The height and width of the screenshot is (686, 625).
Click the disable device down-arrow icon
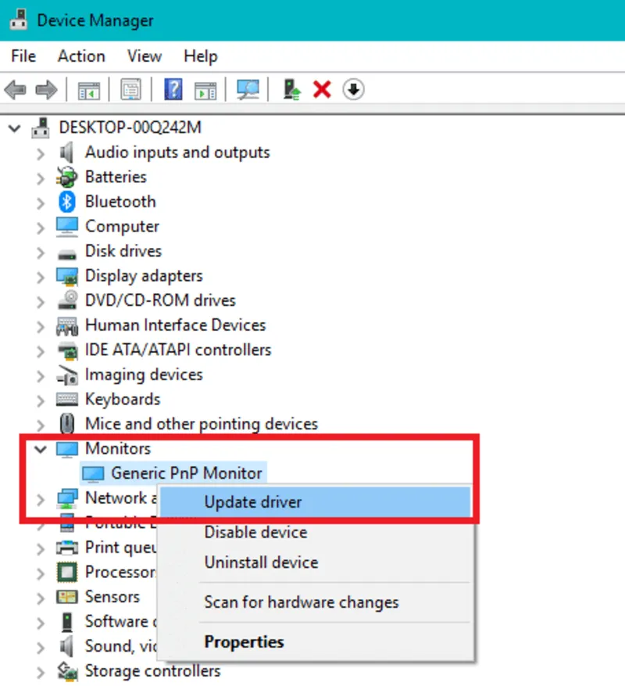pos(353,90)
